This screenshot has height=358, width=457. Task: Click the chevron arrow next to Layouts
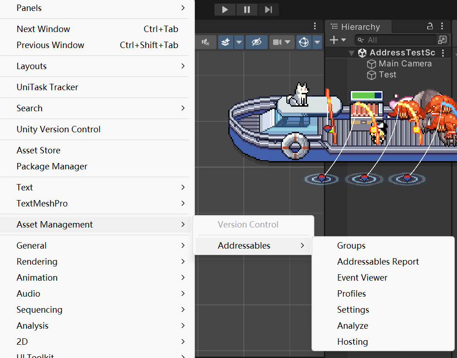tap(183, 66)
